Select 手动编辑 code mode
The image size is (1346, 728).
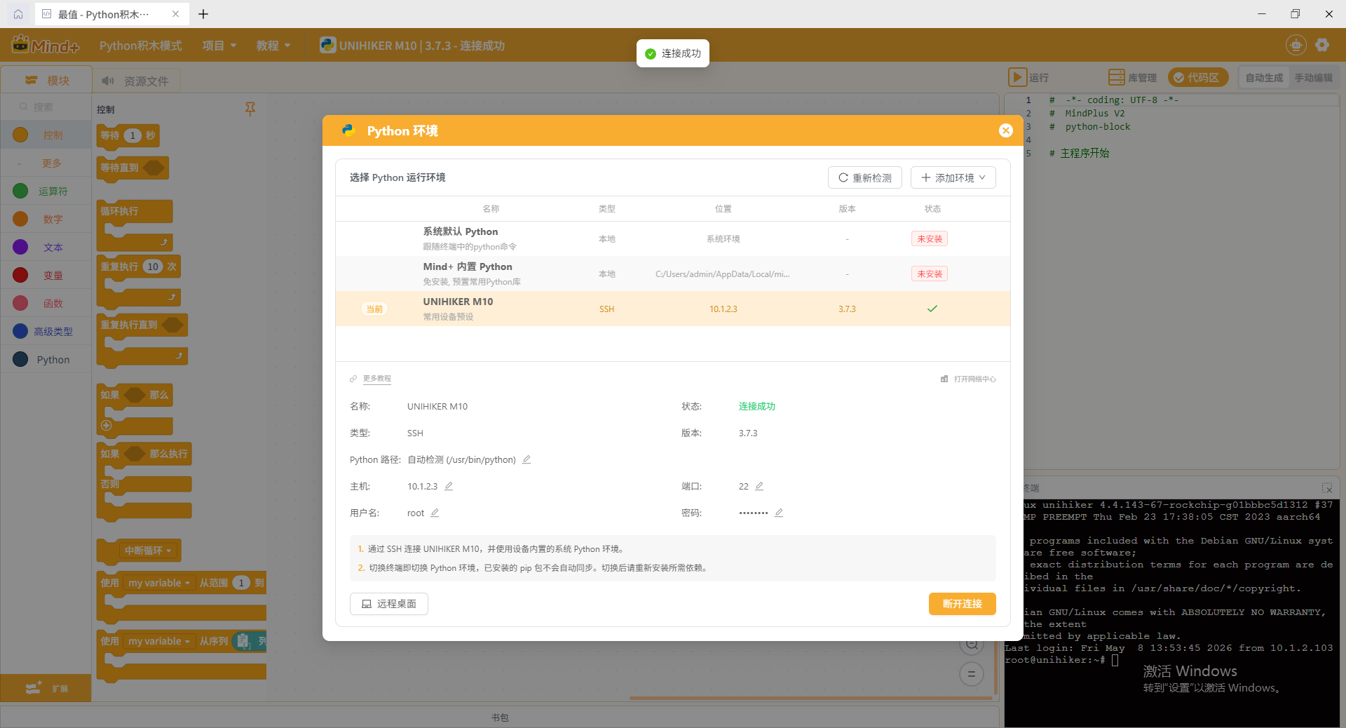pos(1313,78)
